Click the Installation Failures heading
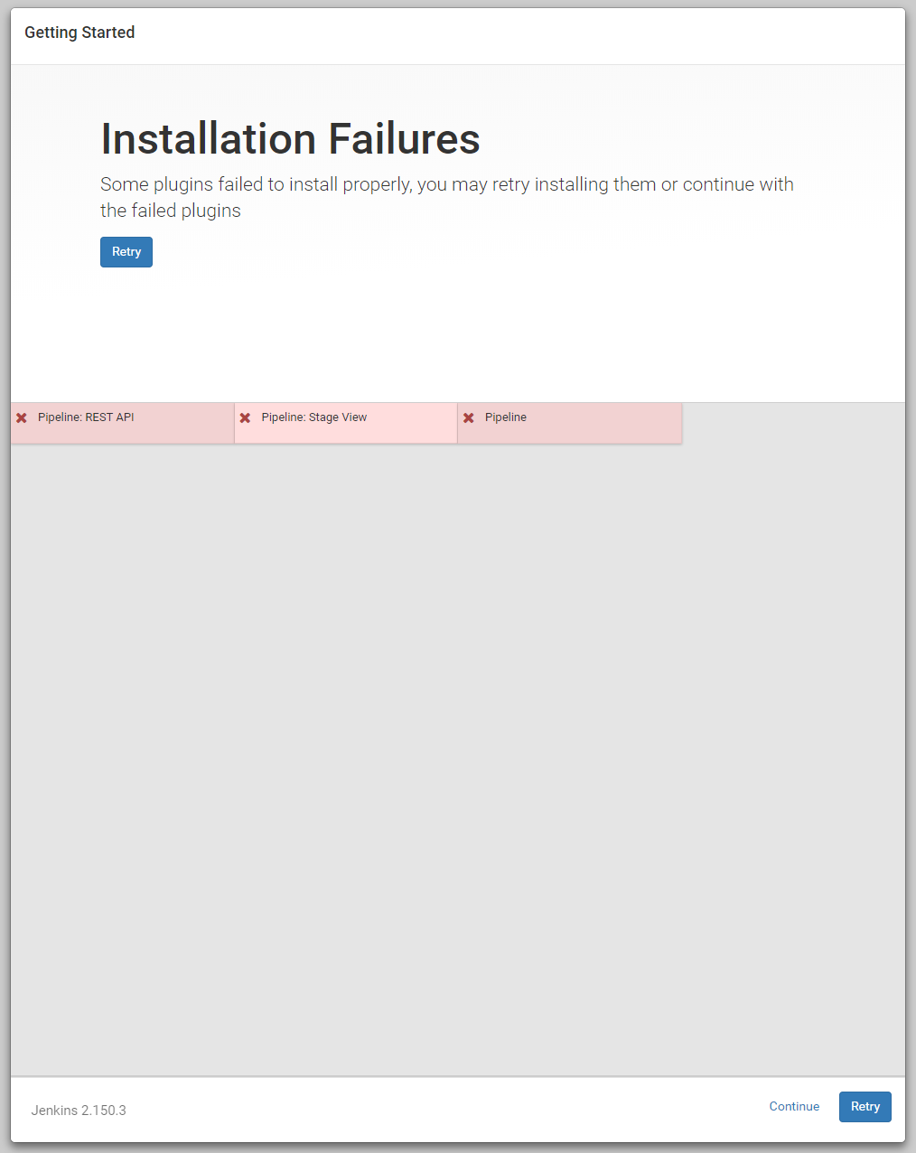Screen dimensions: 916x1153 pyautogui.click(x=290, y=139)
